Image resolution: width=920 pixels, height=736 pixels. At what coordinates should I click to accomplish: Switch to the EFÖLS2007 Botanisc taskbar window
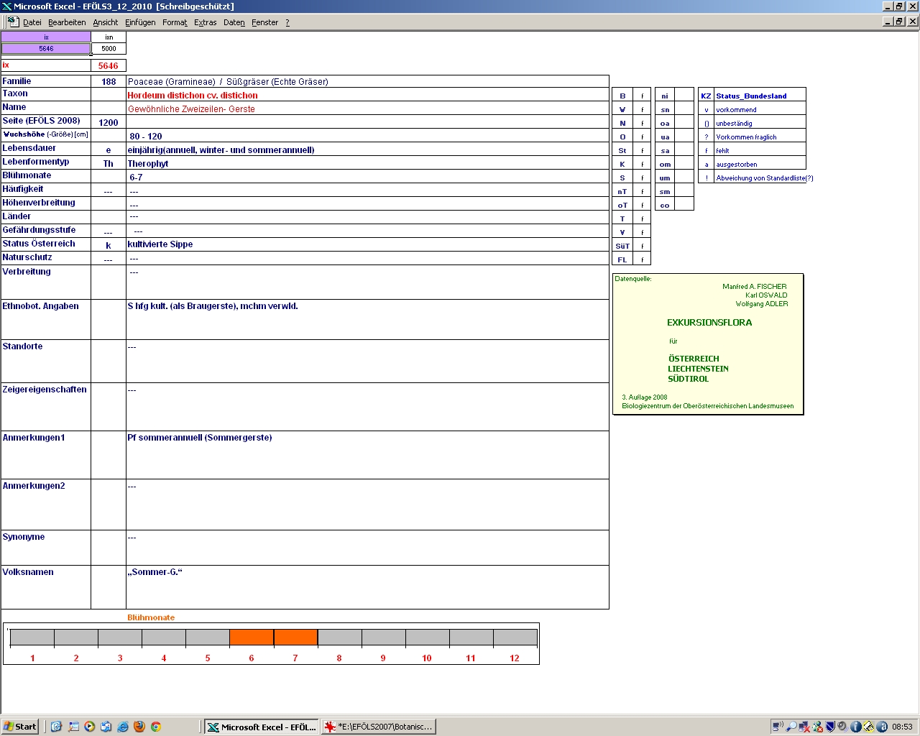point(379,727)
